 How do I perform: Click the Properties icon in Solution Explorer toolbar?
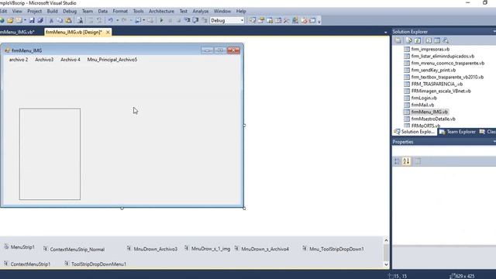(398, 40)
